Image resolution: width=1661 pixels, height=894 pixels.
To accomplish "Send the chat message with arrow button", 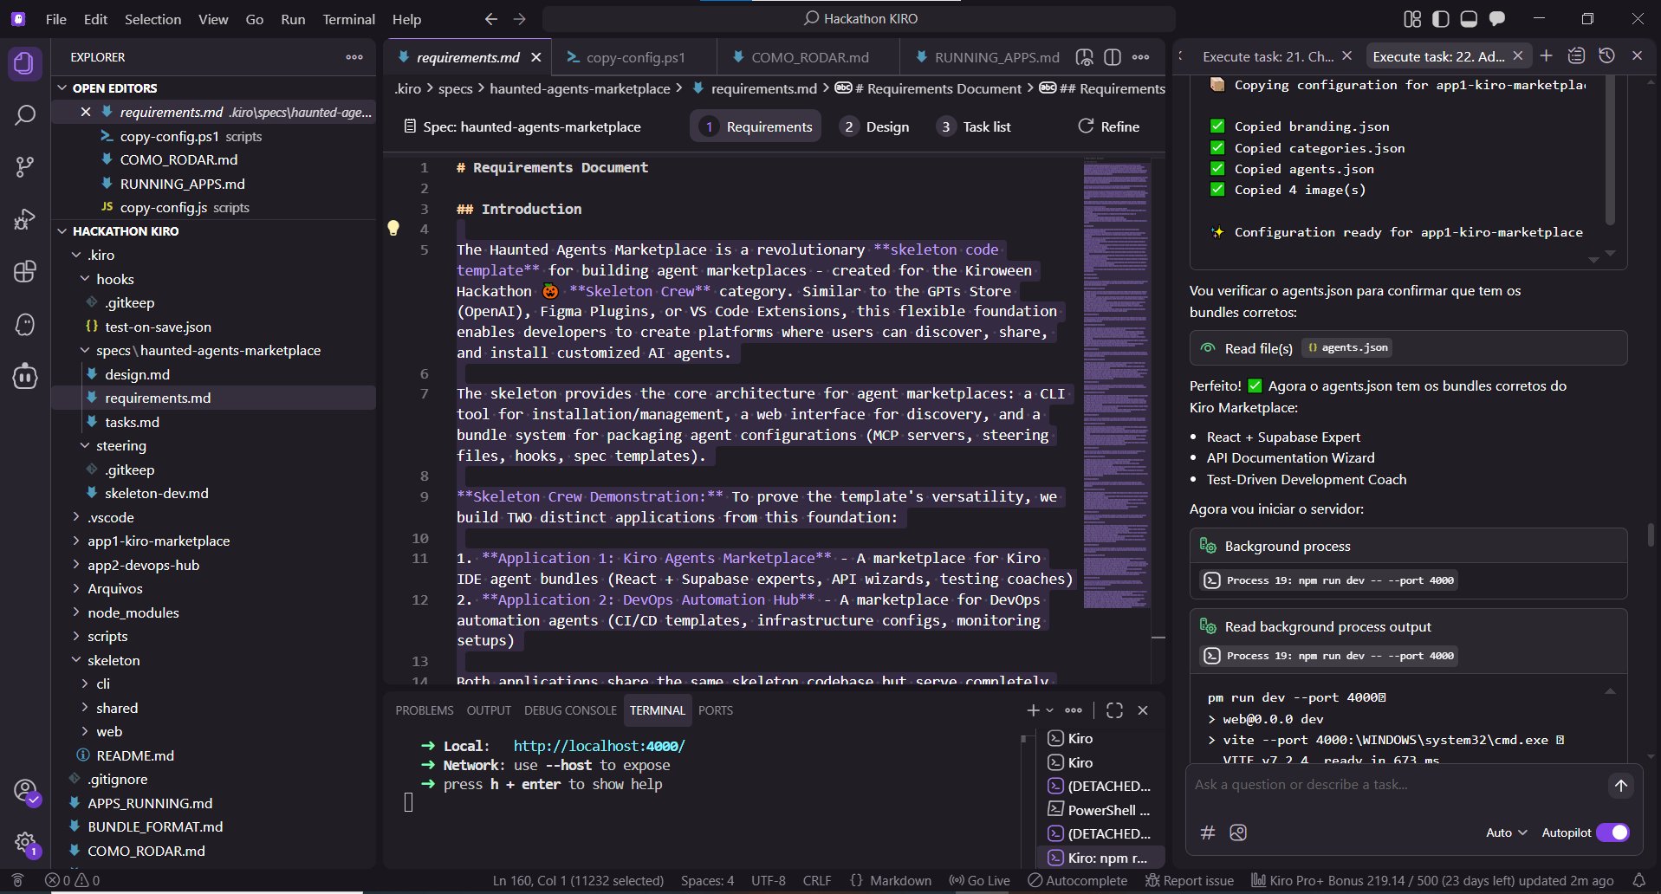I will point(1621,786).
